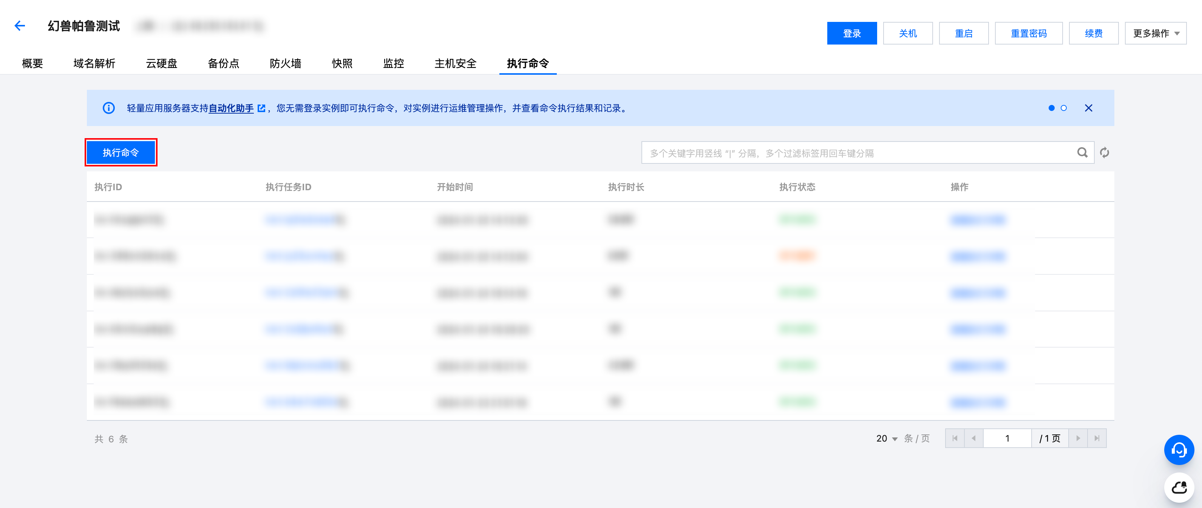This screenshot has width=1202, height=508.
Task: Click the back arrow icon
Action: (20, 26)
